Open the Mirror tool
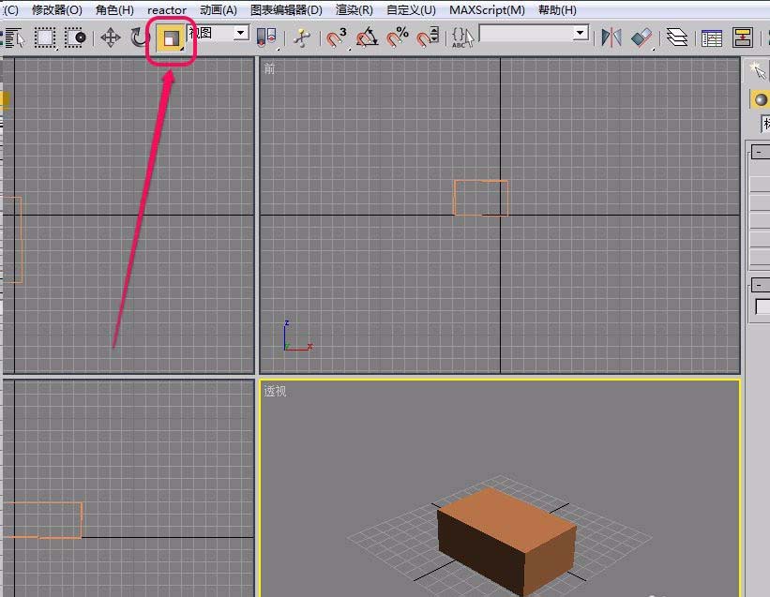Viewport: 770px width, 597px height. (610, 37)
